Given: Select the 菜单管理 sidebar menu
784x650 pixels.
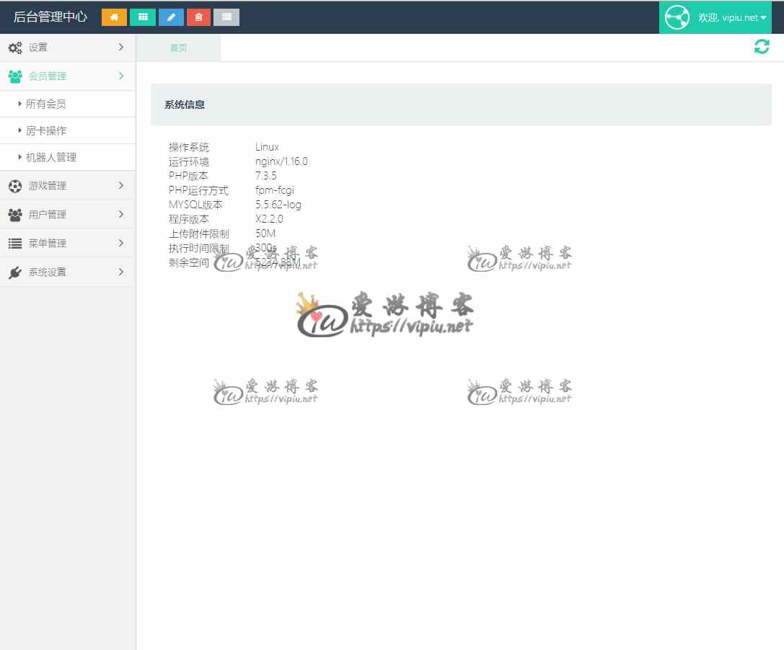Looking at the screenshot, I should pyautogui.click(x=68, y=244).
